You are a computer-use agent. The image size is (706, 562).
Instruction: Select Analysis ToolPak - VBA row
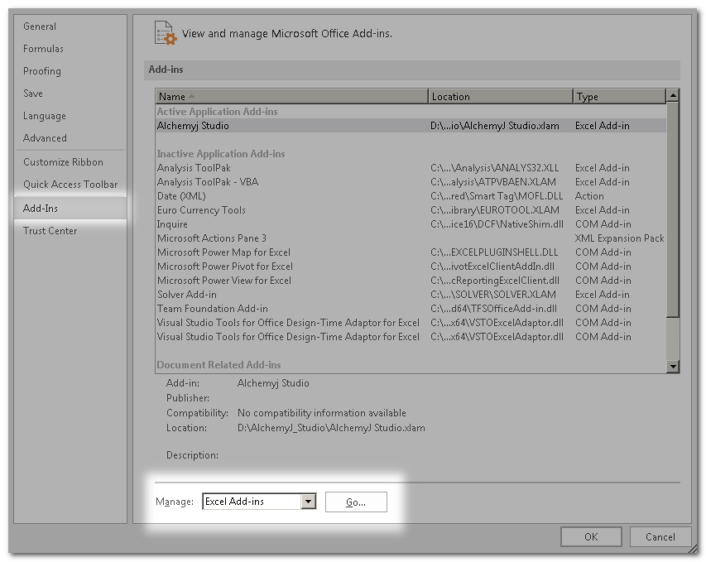[x=206, y=182]
